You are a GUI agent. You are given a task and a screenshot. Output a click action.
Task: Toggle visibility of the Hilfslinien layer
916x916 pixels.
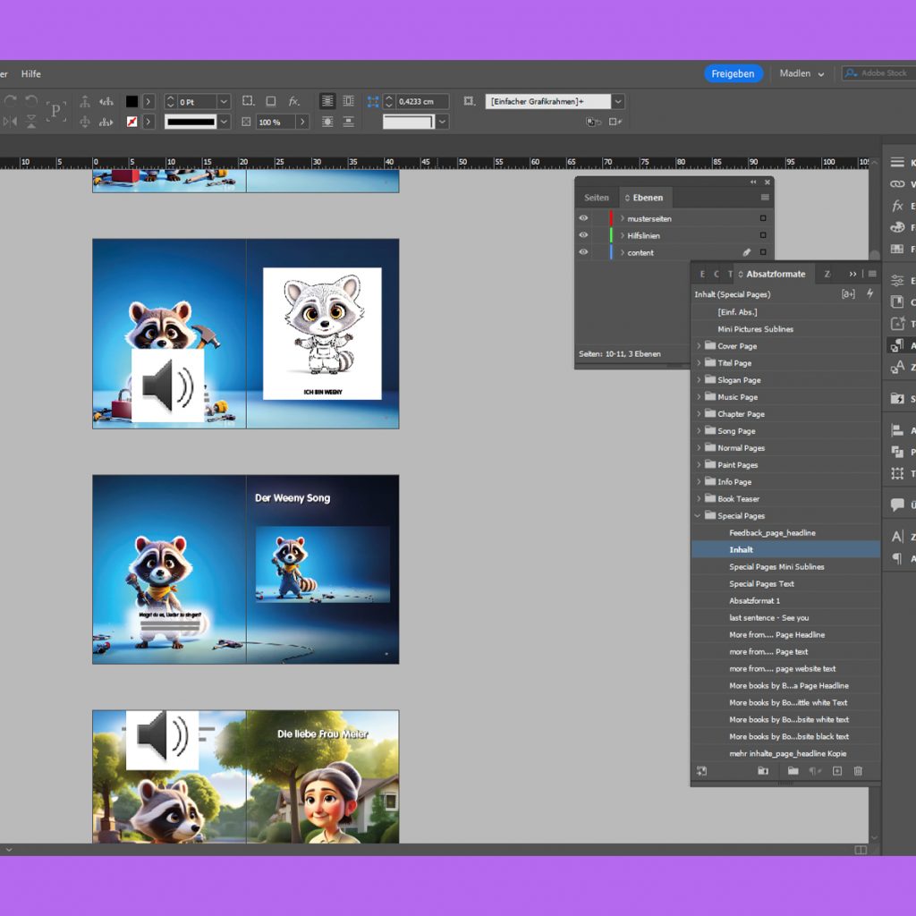pyautogui.click(x=582, y=235)
